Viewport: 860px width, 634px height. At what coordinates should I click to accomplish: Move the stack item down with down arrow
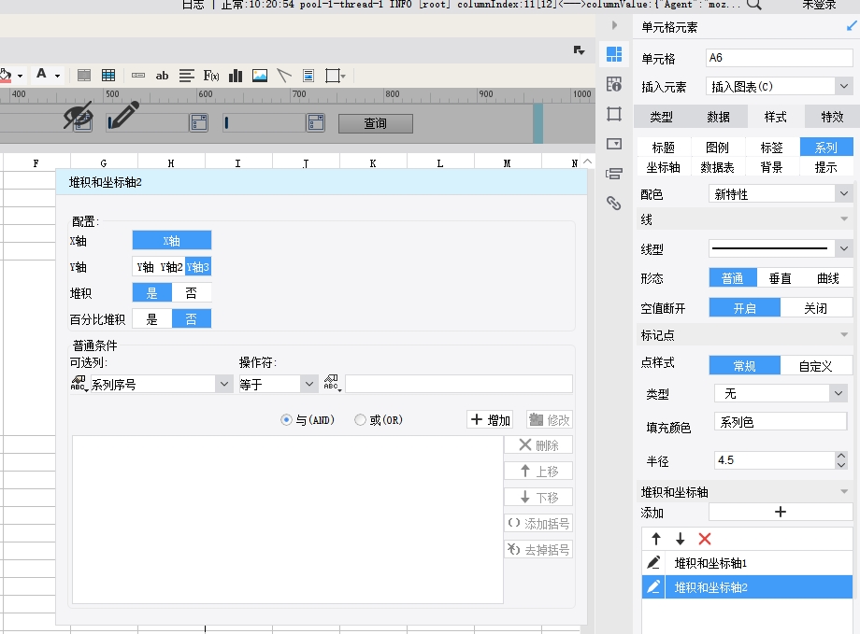[x=681, y=539]
